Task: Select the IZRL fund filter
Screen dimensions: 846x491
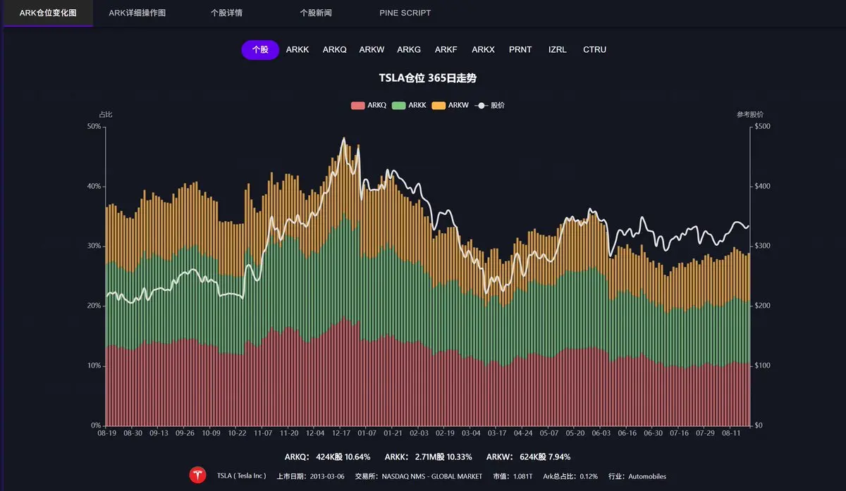Action: point(557,49)
